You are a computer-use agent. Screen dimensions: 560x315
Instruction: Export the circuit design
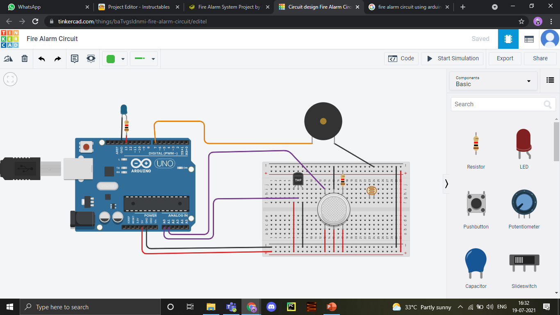point(505,58)
